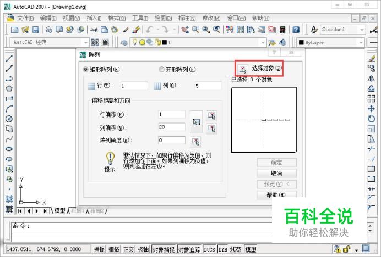The width and height of the screenshot is (381, 257).
Task: Click the Save icon in toolbar
Action: pos(36,30)
